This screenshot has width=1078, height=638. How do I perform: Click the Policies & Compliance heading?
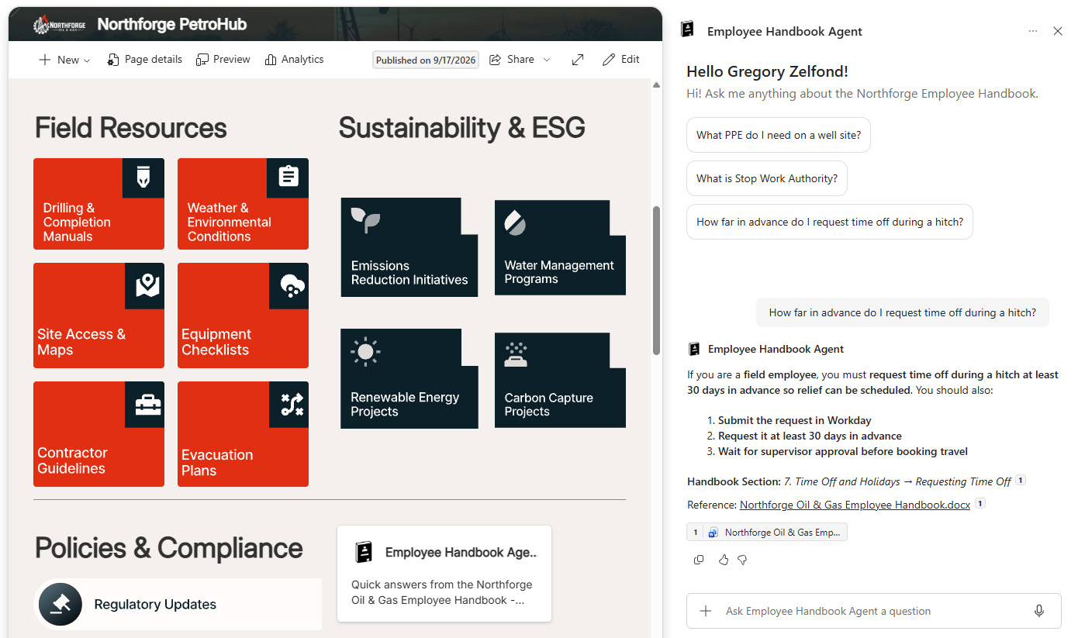pyautogui.click(x=169, y=548)
